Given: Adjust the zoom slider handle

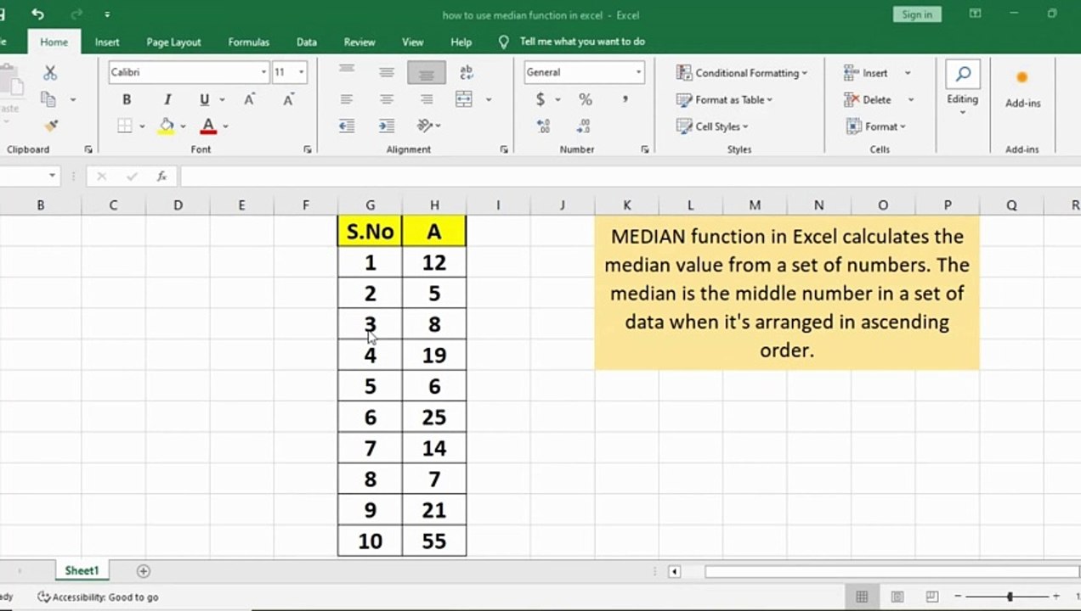Looking at the screenshot, I should click(1010, 597).
